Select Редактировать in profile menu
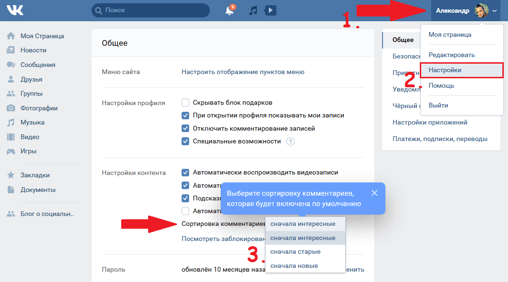Viewport: 508px width, 282px height. (451, 55)
